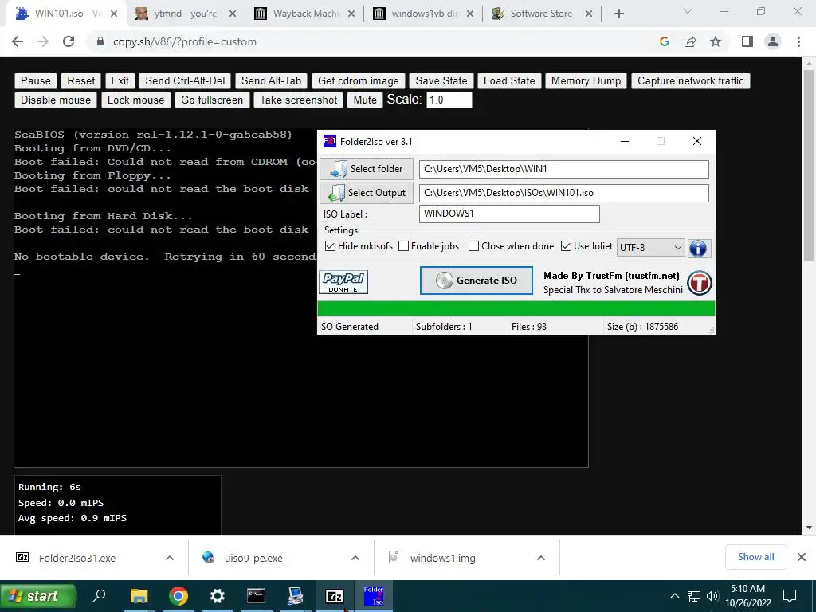Open the Chrome profile avatar
Screen dimensions: 816x612
773,41
